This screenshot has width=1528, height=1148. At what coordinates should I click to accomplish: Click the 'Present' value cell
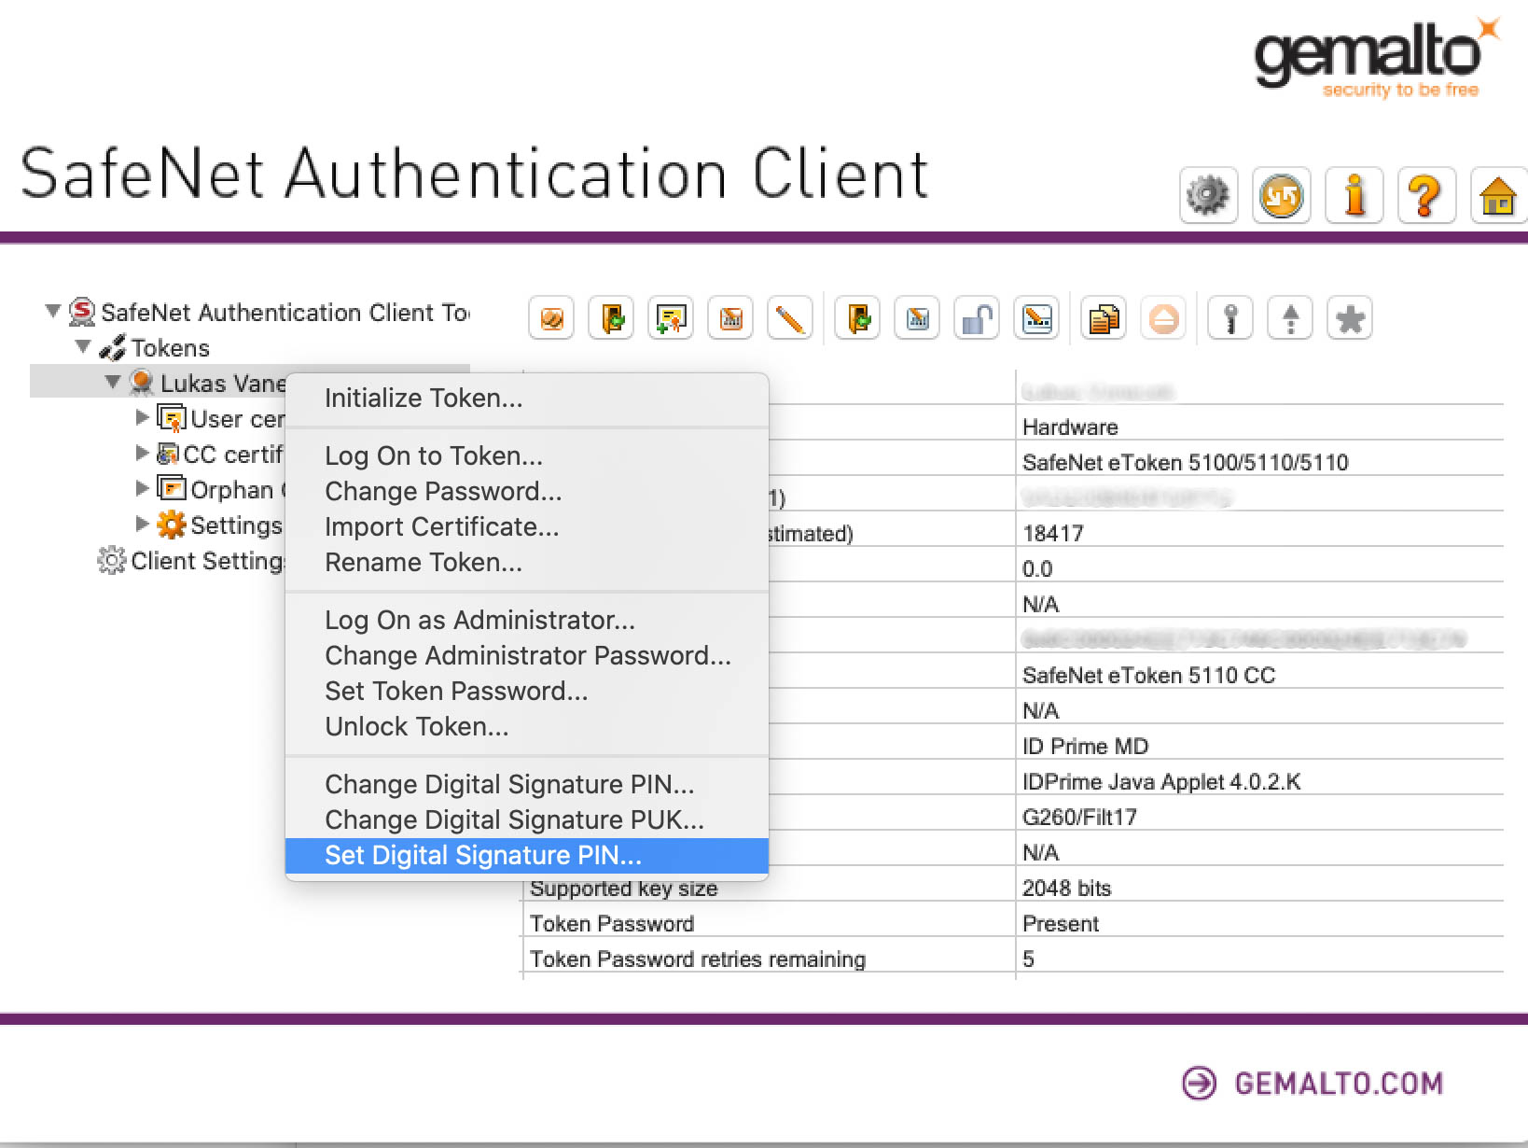(x=1061, y=924)
